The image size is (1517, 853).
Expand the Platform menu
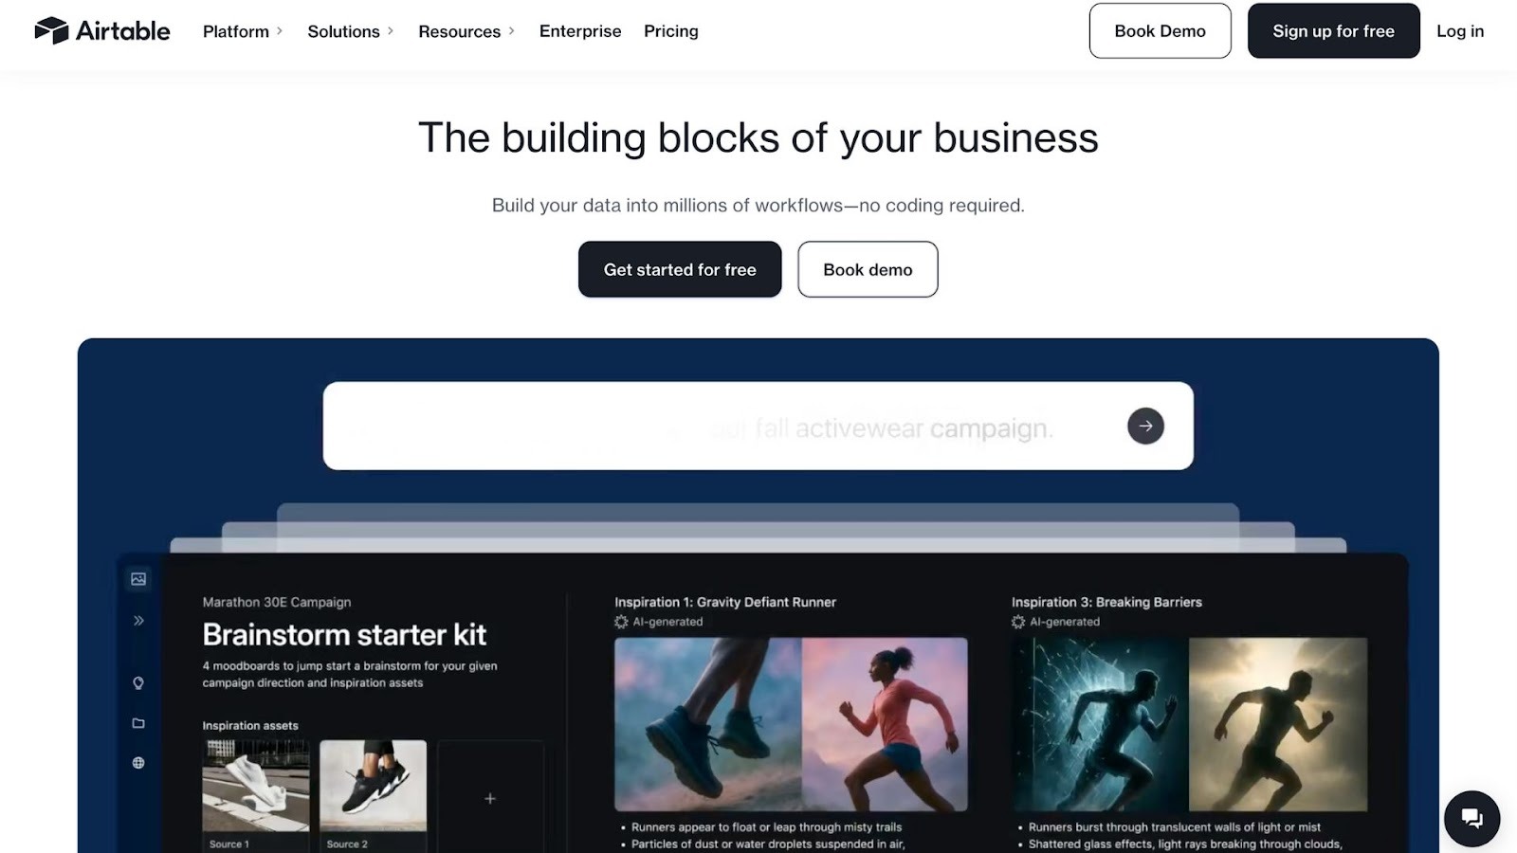[243, 31]
